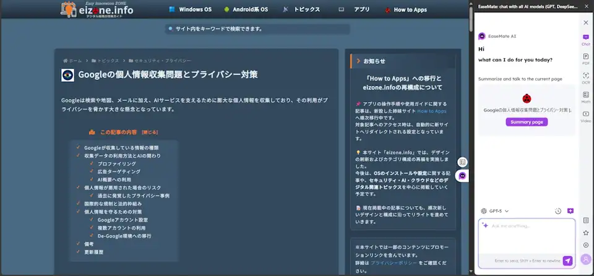Open the Math tool in EaseMate sidebar
Viewport: 594px width, 276px height.
586,97
